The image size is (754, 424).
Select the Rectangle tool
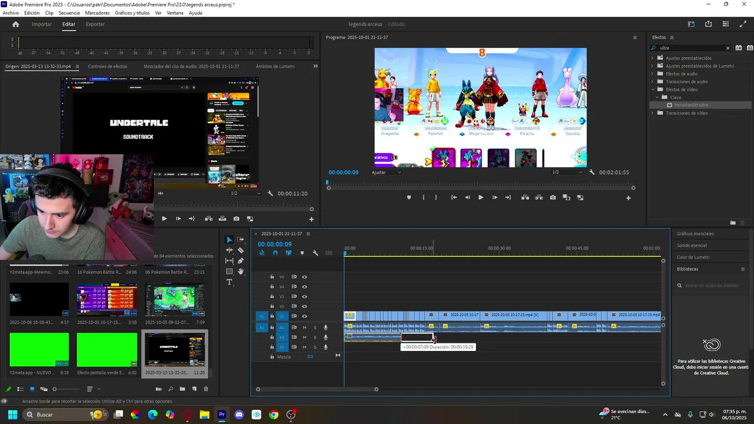[x=229, y=271]
